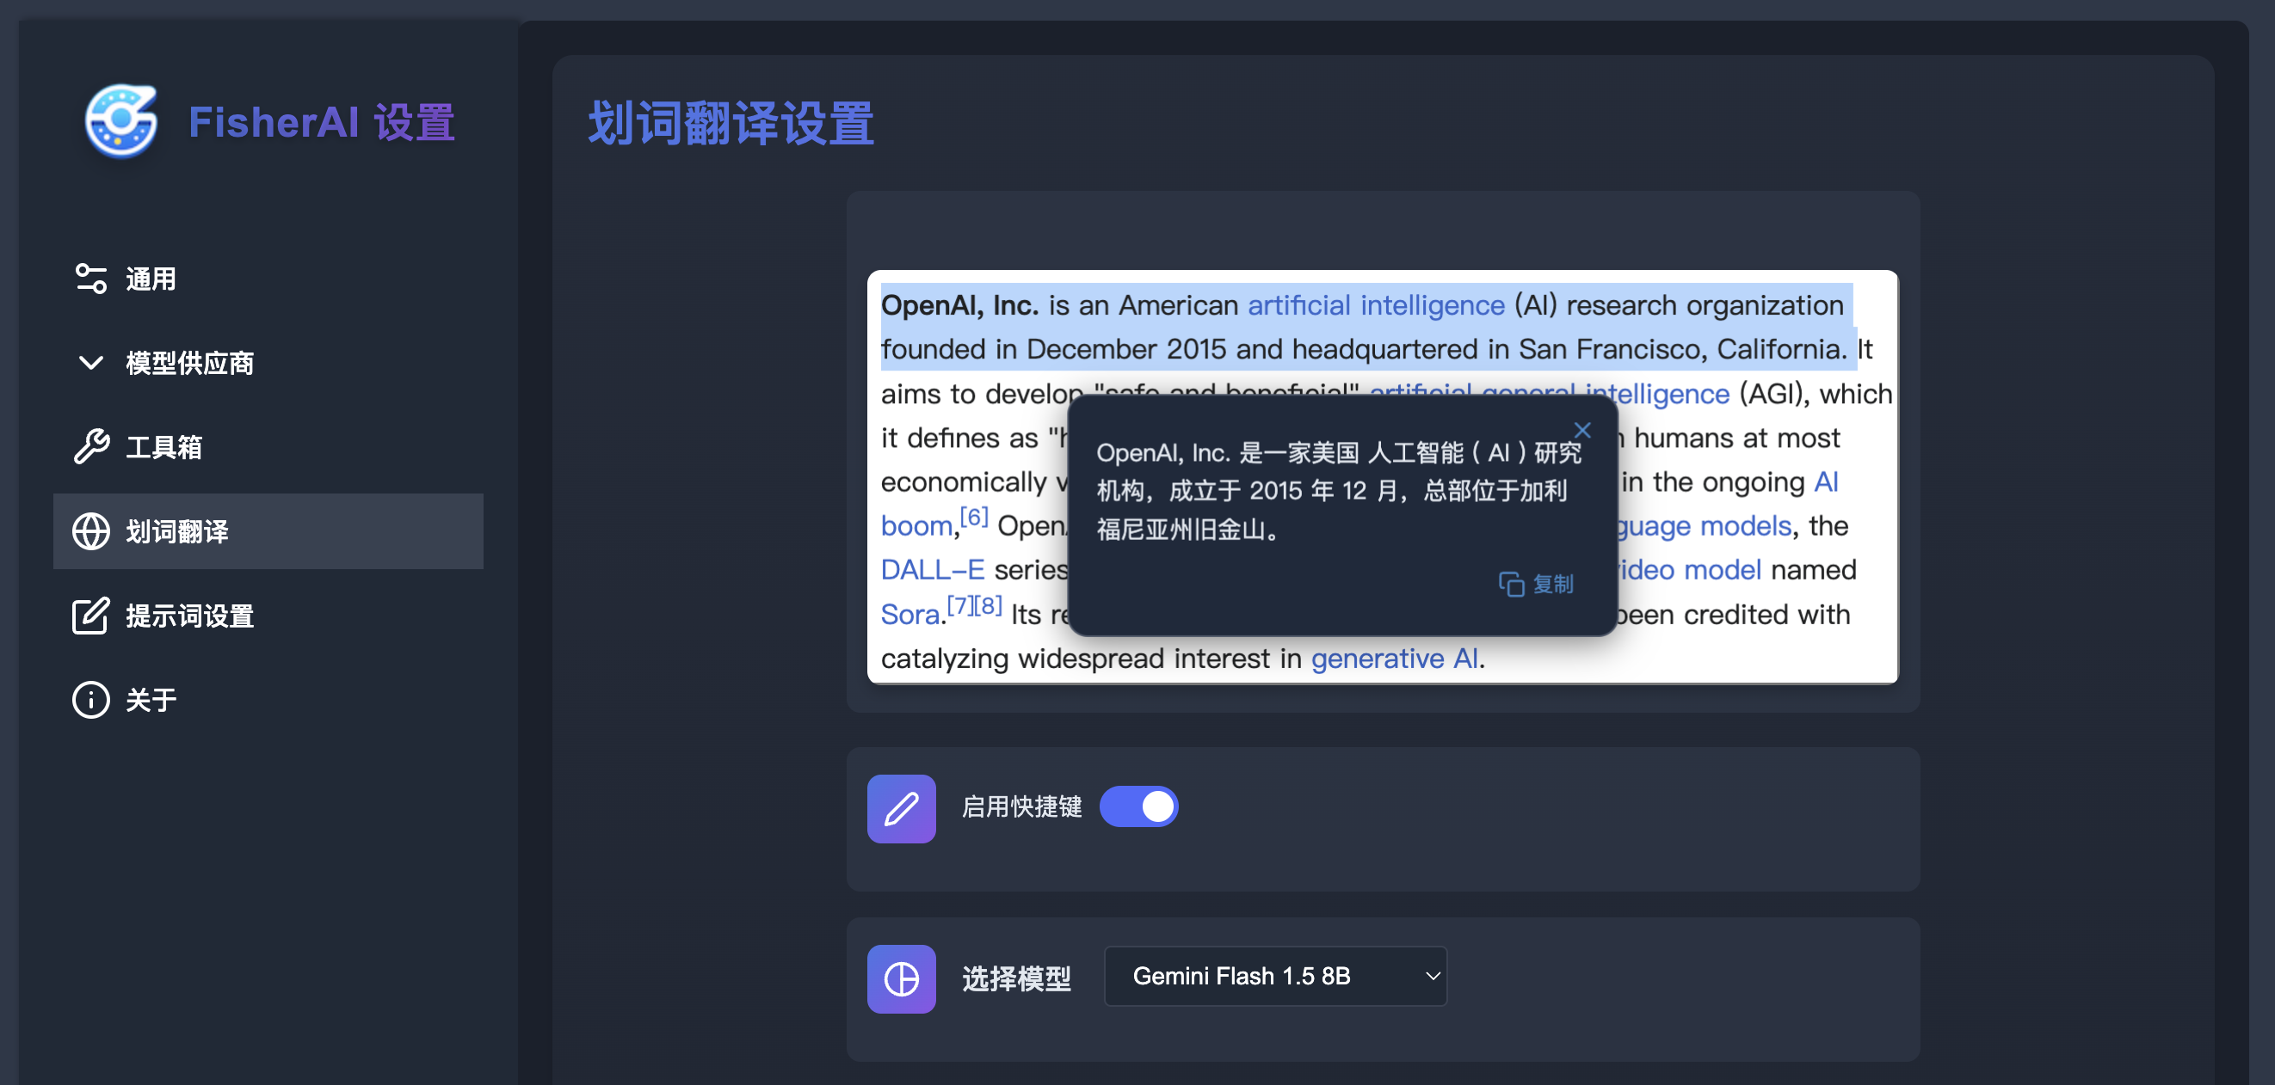The width and height of the screenshot is (2275, 1085).
Task: Click the 'AI' link after 'ongoing'
Action: click(1827, 481)
